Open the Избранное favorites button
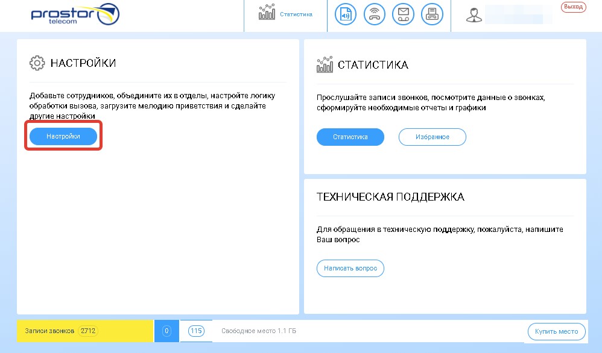This screenshot has height=353, width=602. pos(432,137)
